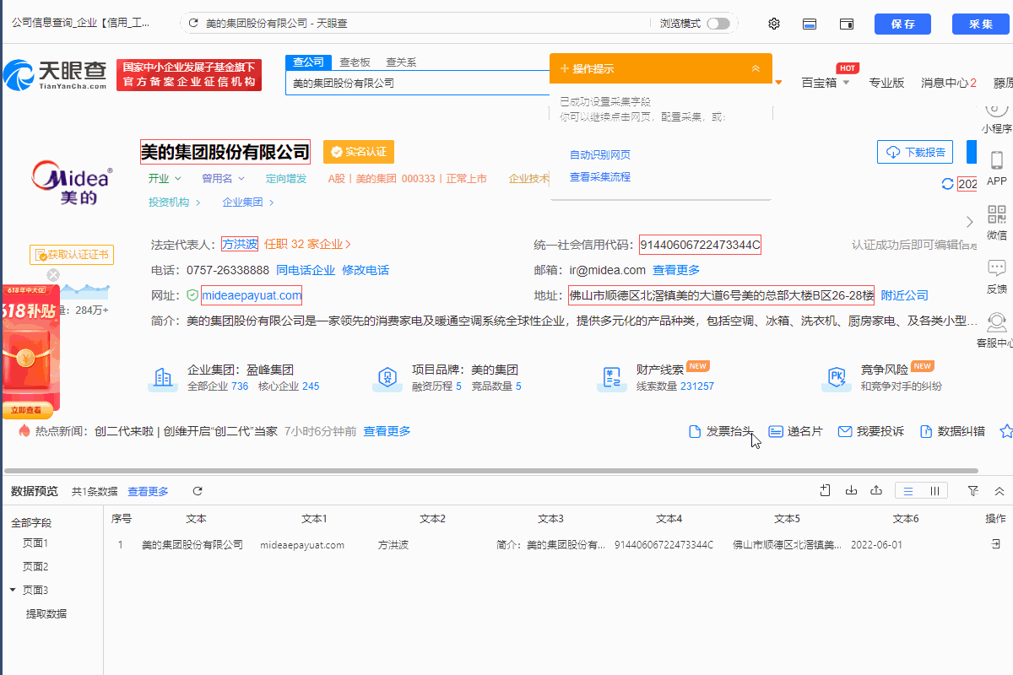Open the 开业 status dropdown
This screenshot has height=675, width=1013.
pos(165,179)
